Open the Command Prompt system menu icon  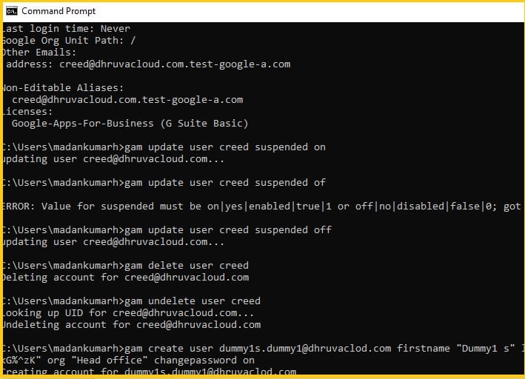(x=10, y=11)
